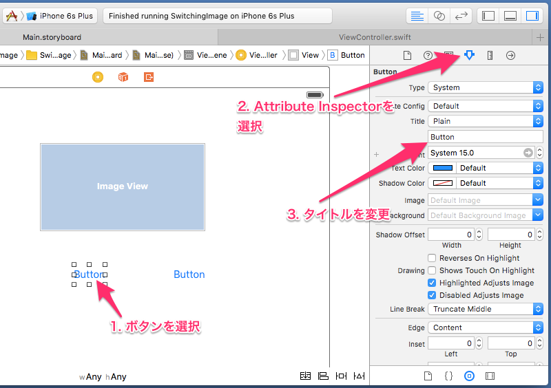Open the File inspector
Image resolution: width=551 pixels, height=388 pixels.
(407, 55)
